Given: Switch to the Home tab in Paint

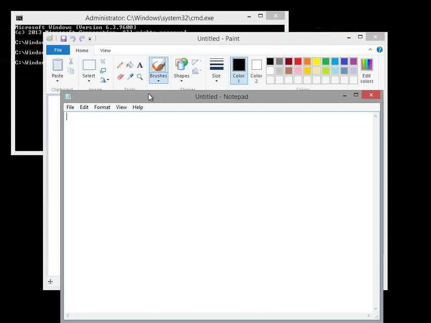Looking at the screenshot, I should (82, 50).
